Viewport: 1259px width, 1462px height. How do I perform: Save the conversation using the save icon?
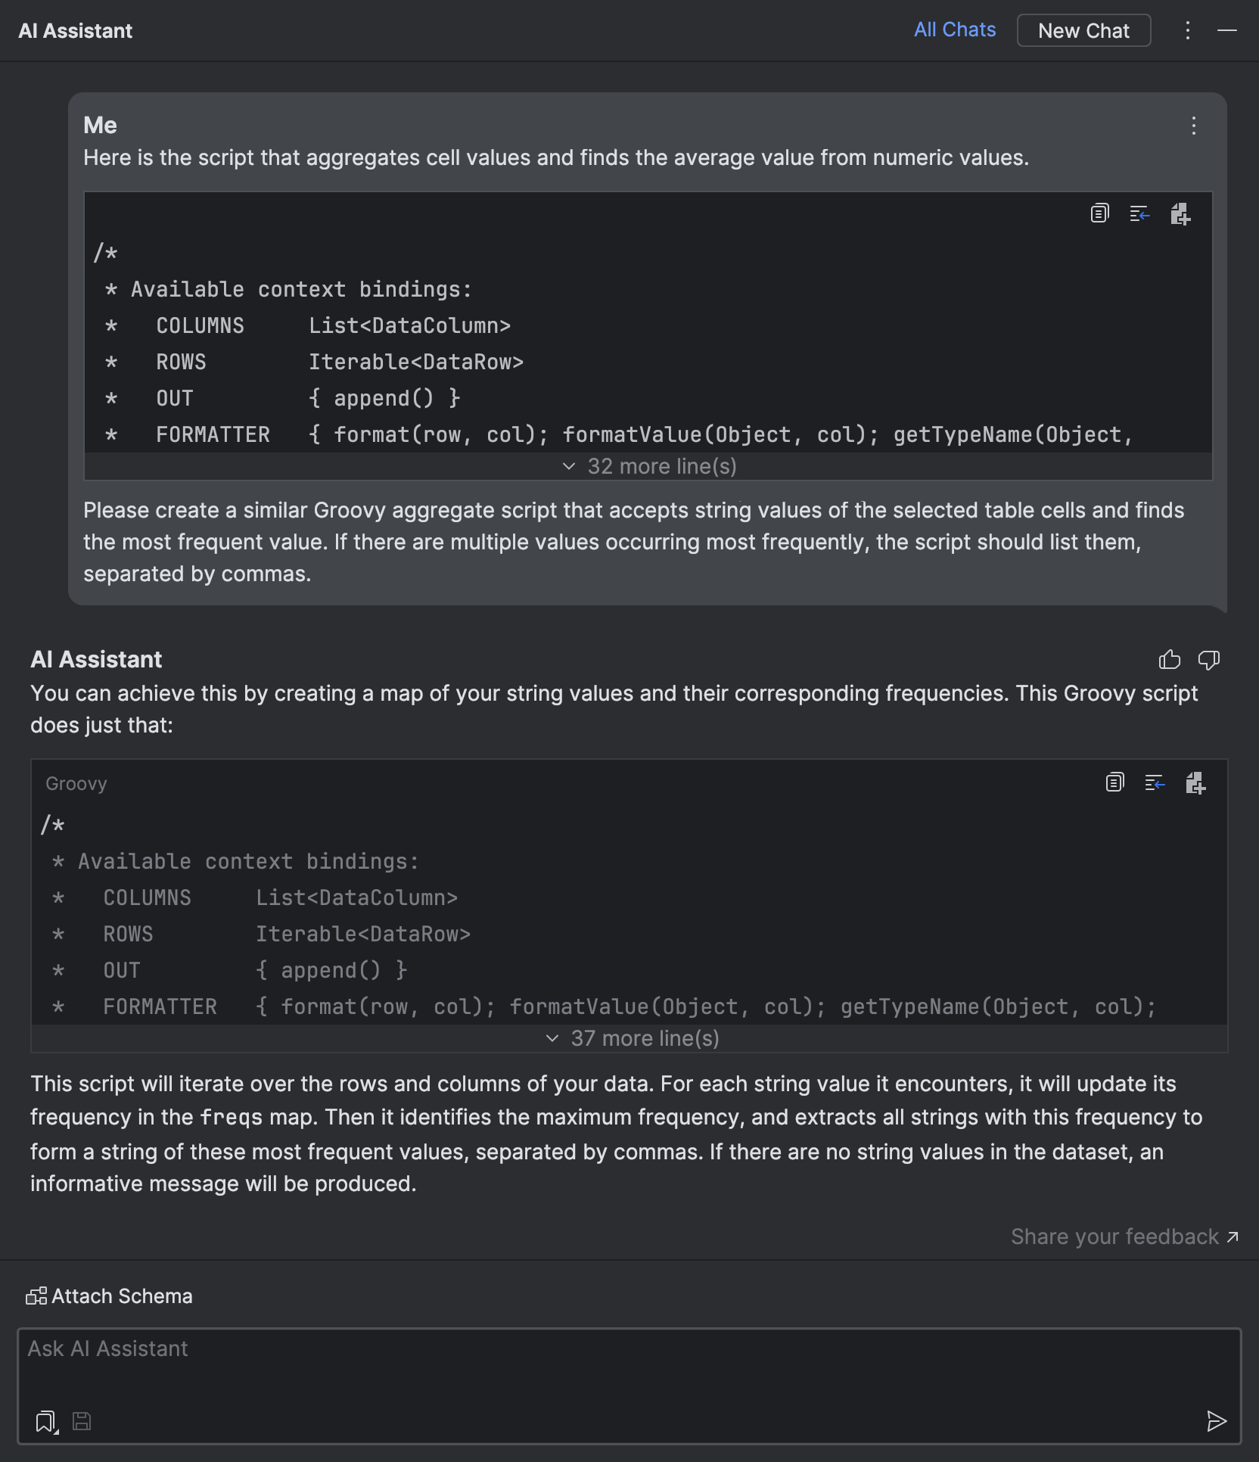pos(82,1421)
